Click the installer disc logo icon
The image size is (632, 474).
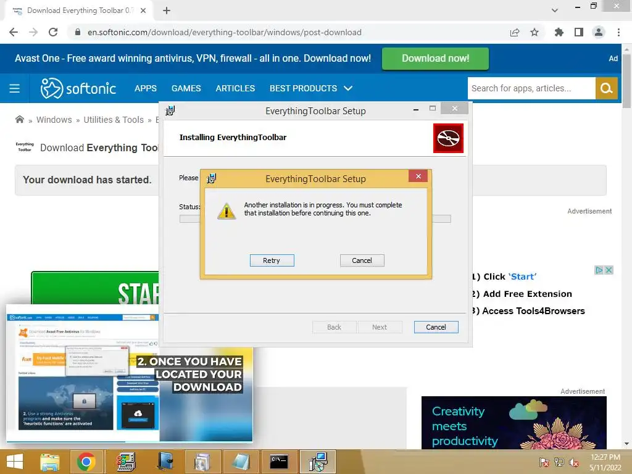[x=448, y=138]
